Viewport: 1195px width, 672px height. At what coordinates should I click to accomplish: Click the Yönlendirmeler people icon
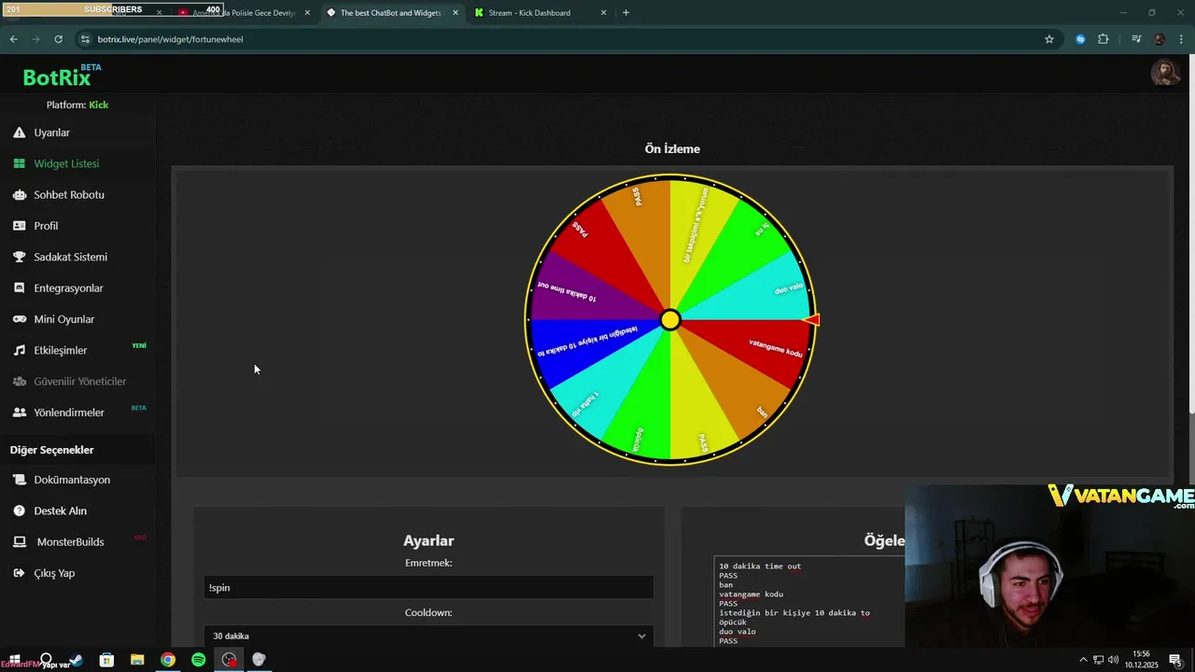click(19, 413)
